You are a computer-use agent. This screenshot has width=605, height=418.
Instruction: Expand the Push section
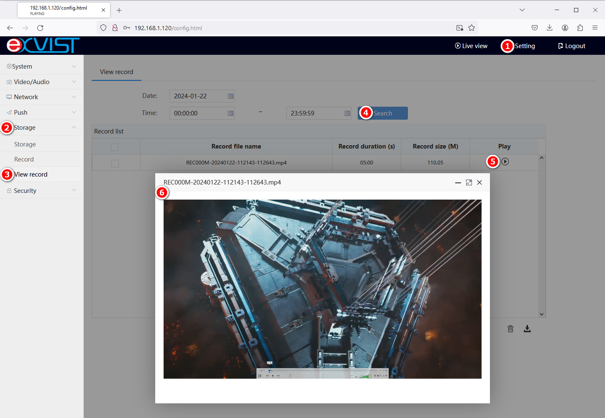pos(42,113)
